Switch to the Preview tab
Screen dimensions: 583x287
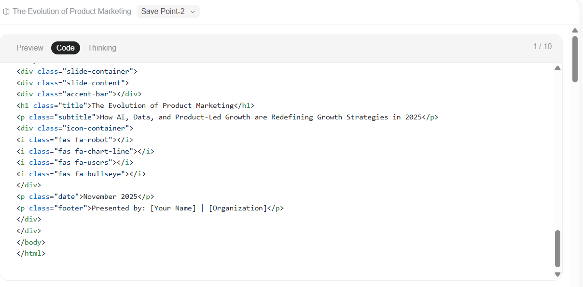pyautogui.click(x=29, y=48)
